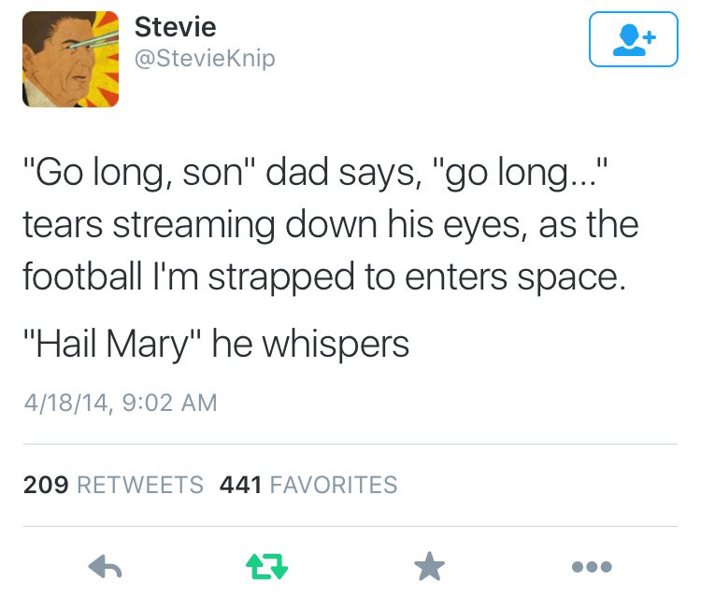Click the display name Stevie
Screen dimensions: 701x594
tap(176, 27)
